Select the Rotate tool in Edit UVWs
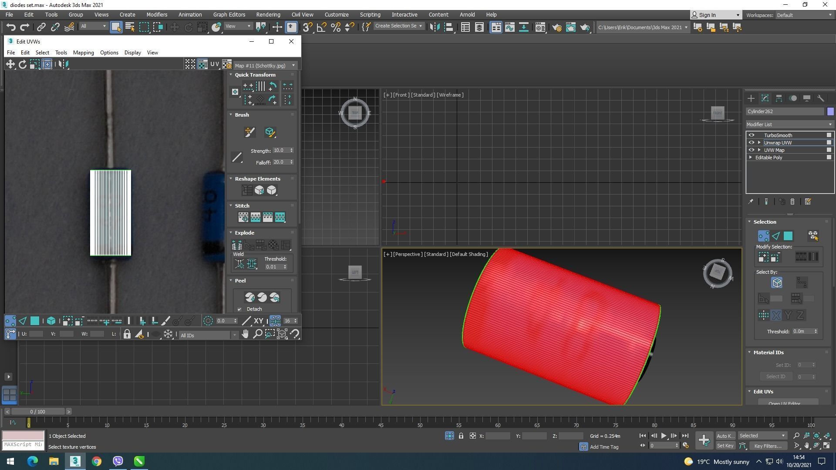Image resolution: width=836 pixels, height=470 pixels. click(x=22, y=64)
